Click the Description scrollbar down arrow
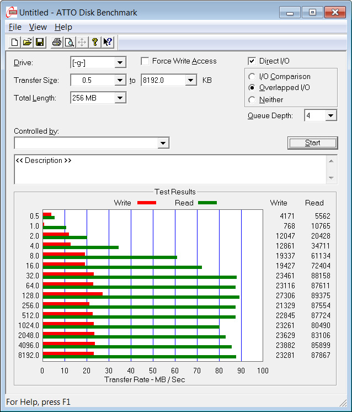This screenshot has height=412, width=352. [x=331, y=178]
